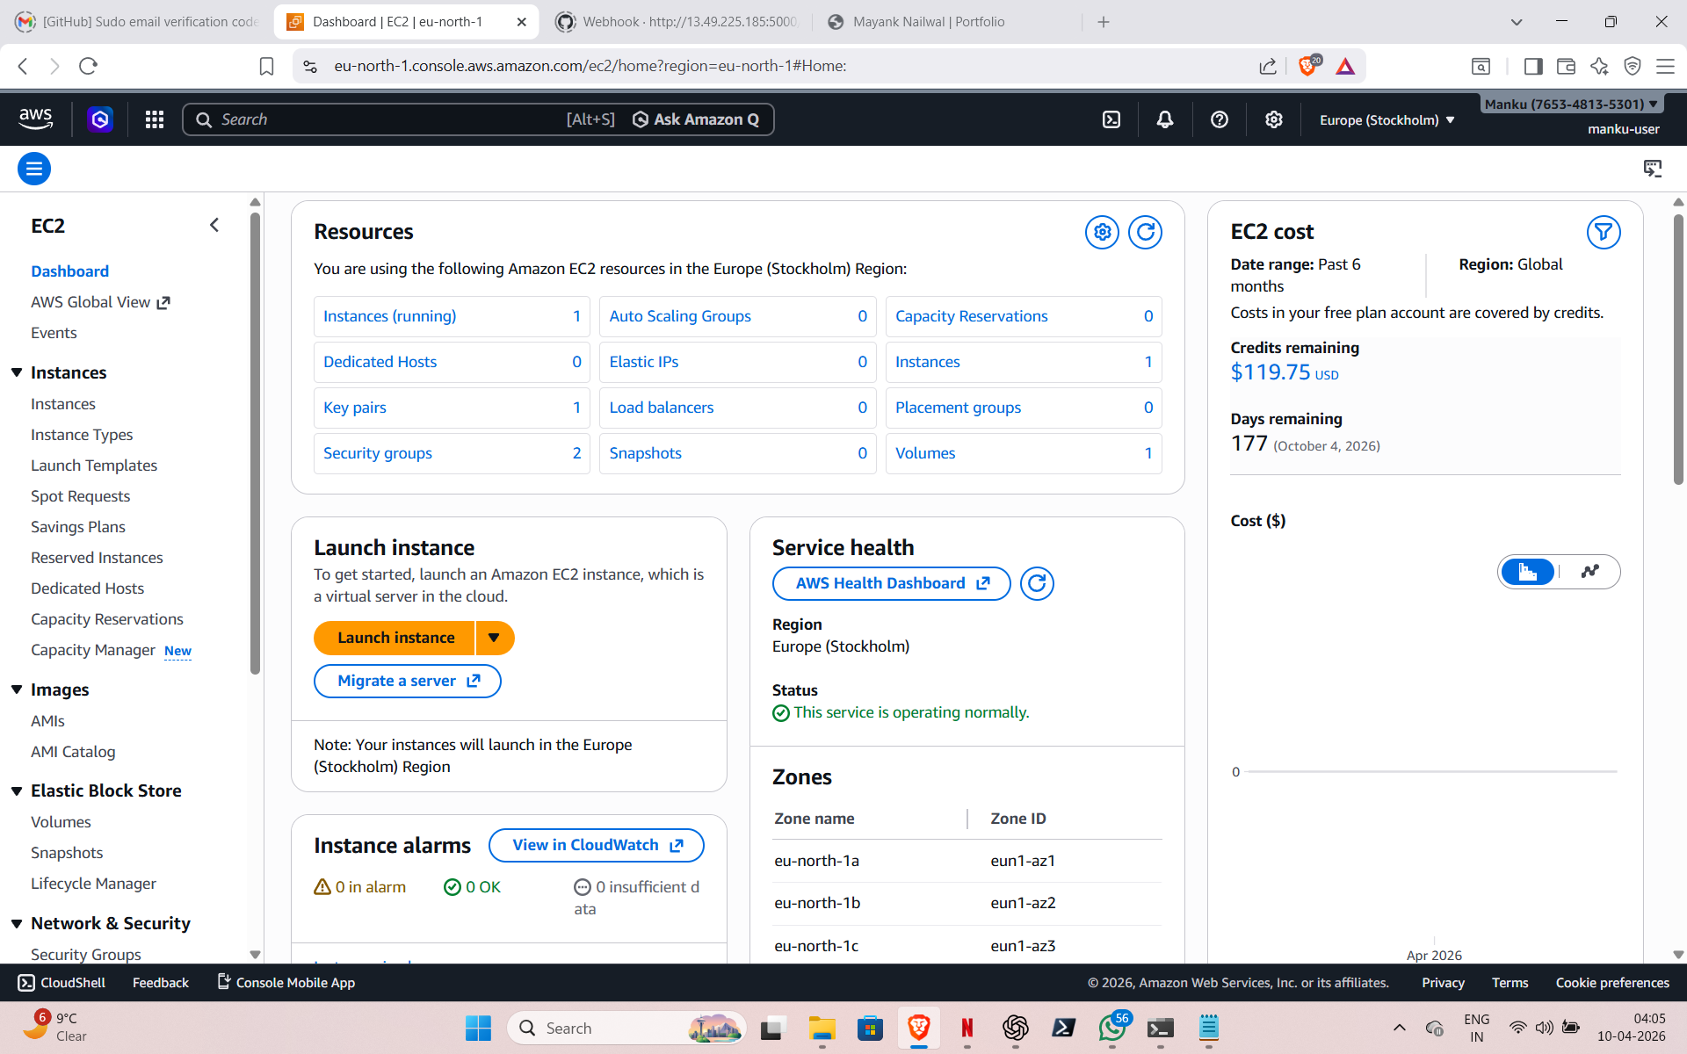Open Resources panel settings gear

pyautogui.click(x=1102, y=232)
